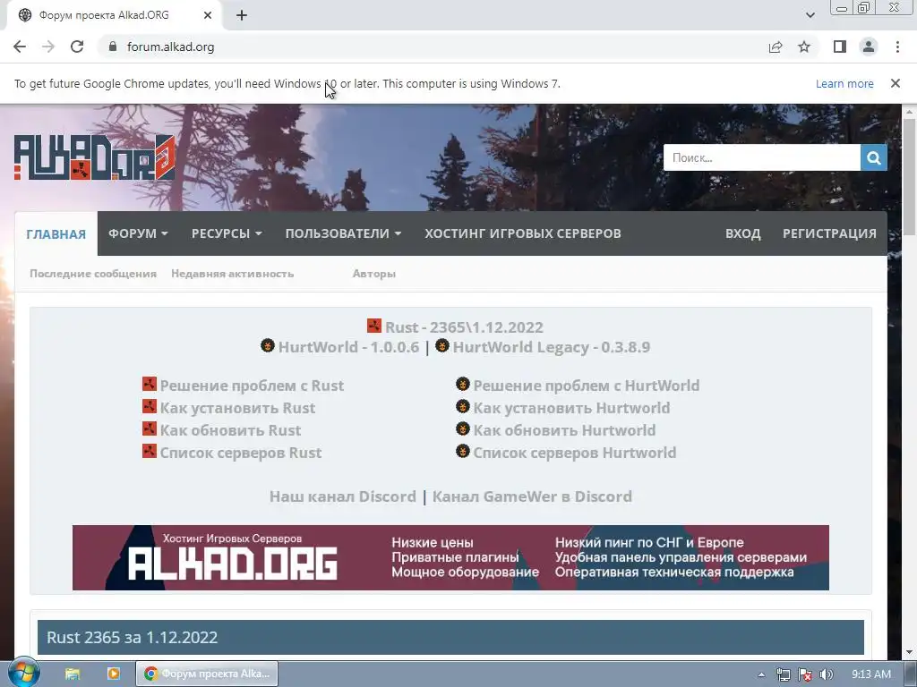Screen dimensions: 917x687
Task: Click icon beside Список серверов Hurtworld
Action: pyautogui.click(x=463, y=451)
